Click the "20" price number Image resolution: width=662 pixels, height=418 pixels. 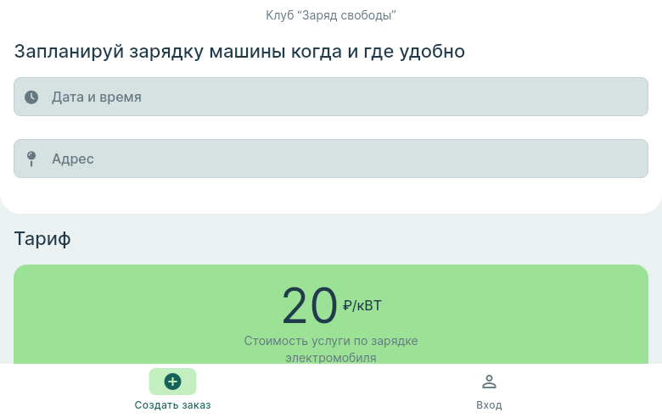[309, 306]
